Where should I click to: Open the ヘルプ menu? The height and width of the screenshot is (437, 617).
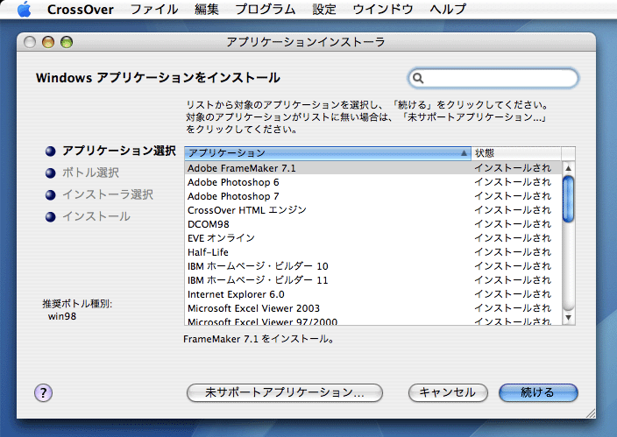pyautogui.click(x=448, y=9)
